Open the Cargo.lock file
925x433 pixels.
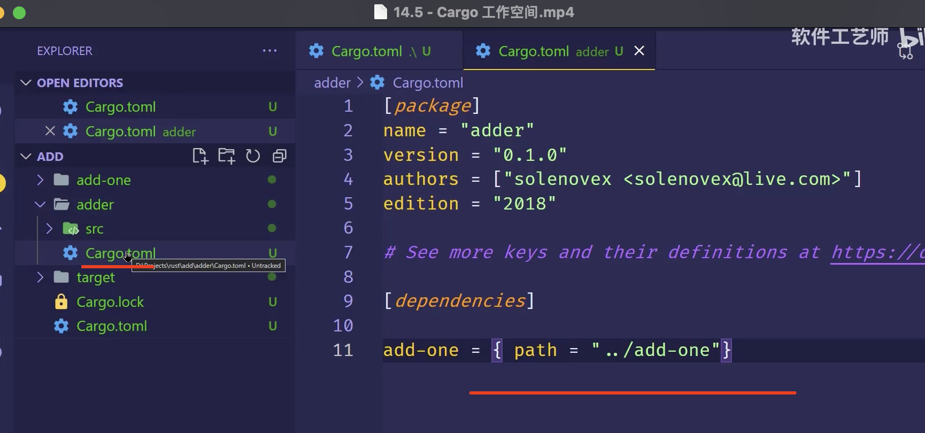(110, 302)
